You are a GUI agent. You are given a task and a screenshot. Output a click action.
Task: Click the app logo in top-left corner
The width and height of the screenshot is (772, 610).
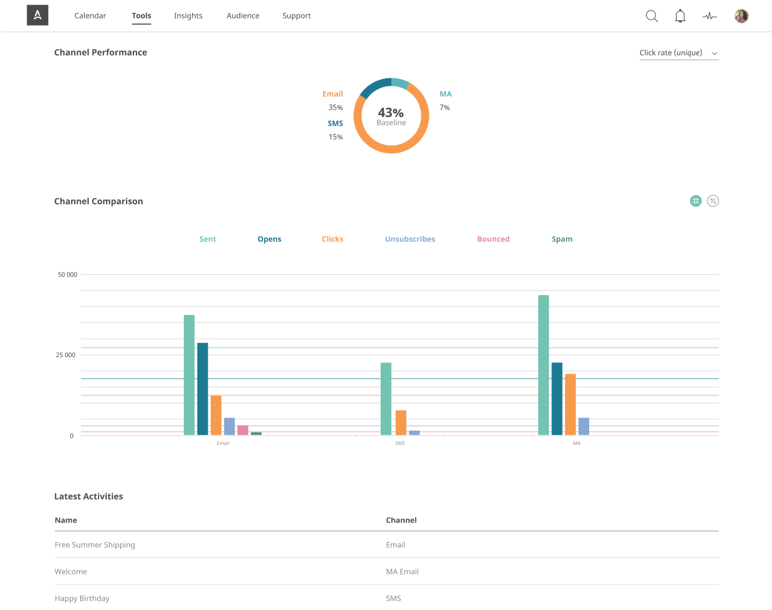pos(38,15)
